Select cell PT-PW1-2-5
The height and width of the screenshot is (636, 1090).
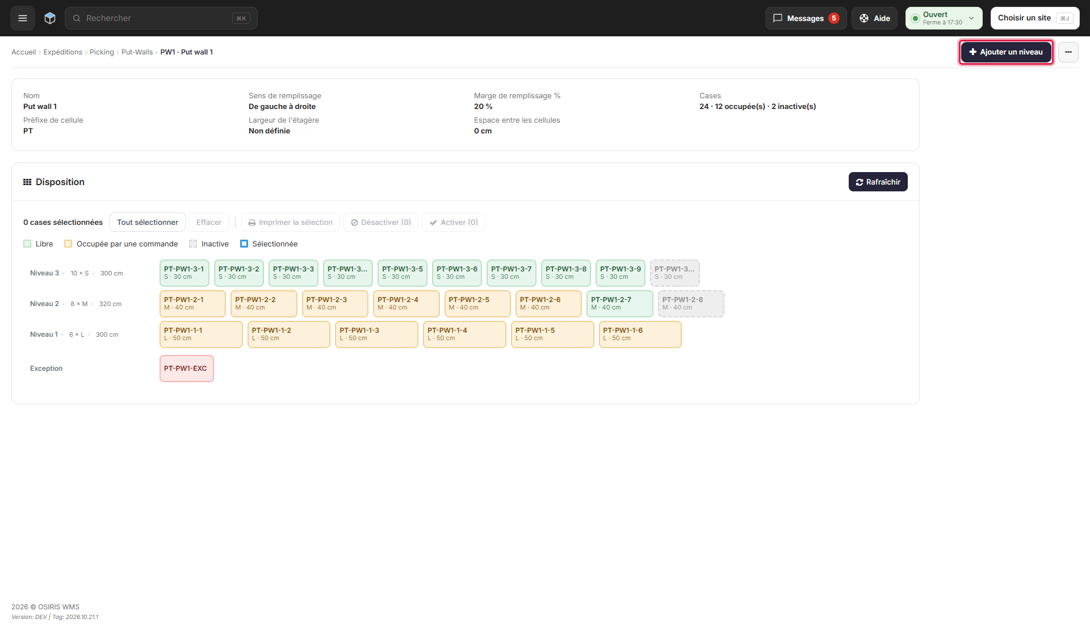pyautogui.click(x=477, y=304)
